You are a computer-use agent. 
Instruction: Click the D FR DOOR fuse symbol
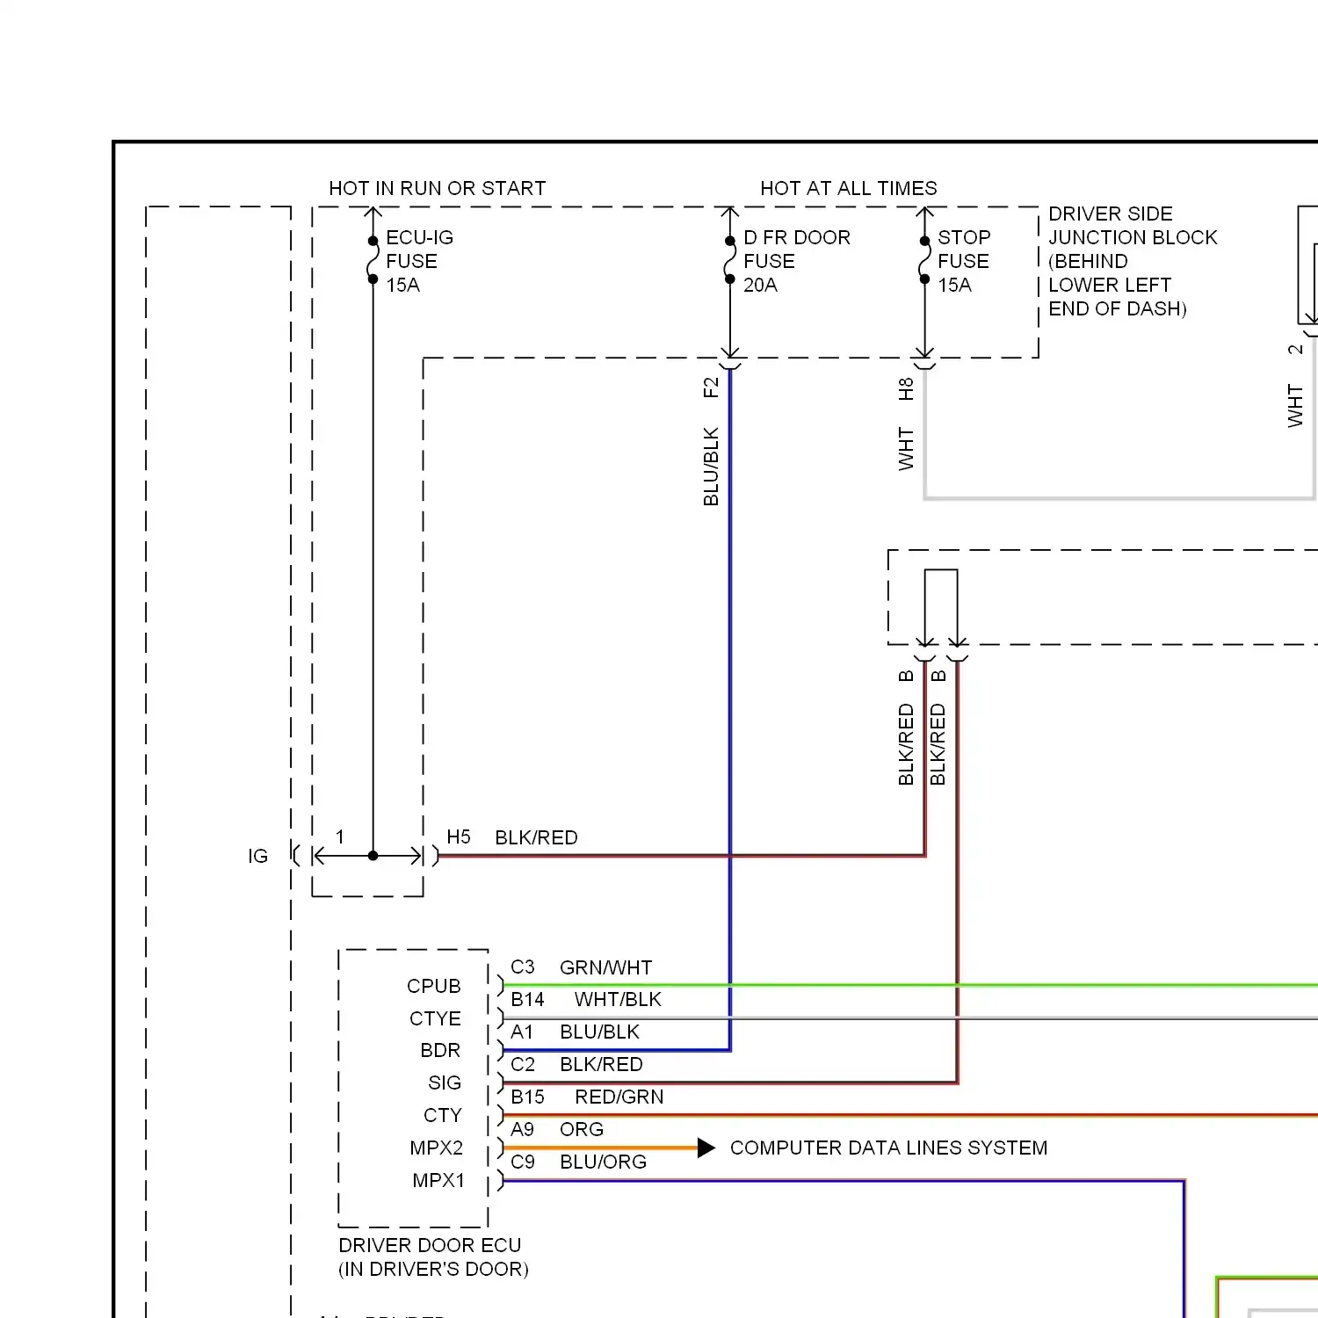click(729, 260)
